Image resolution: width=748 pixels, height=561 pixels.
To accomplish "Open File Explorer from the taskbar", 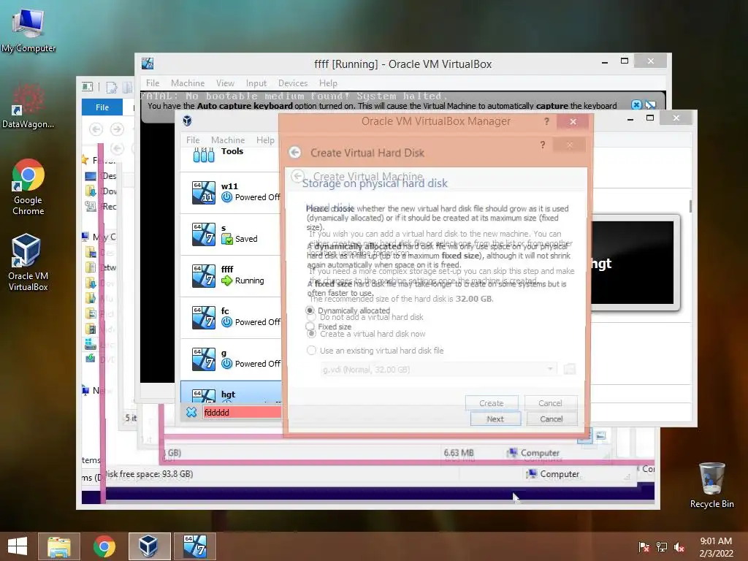I will pyautogui.click(x=59, y=546).
